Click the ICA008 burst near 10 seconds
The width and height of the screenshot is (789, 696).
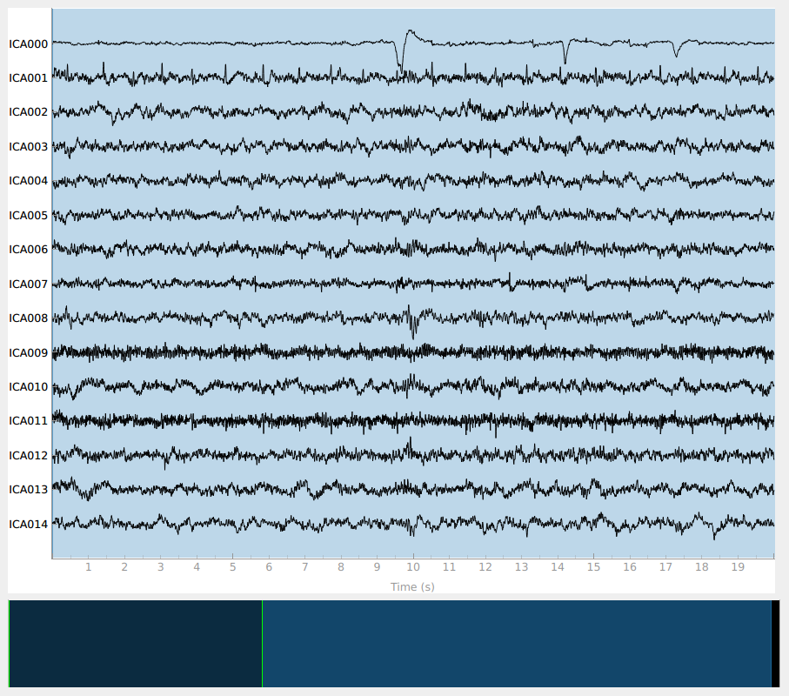click(x=412, y=322)
